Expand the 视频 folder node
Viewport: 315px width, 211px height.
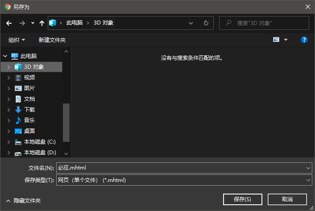click(x=9, y=78)
